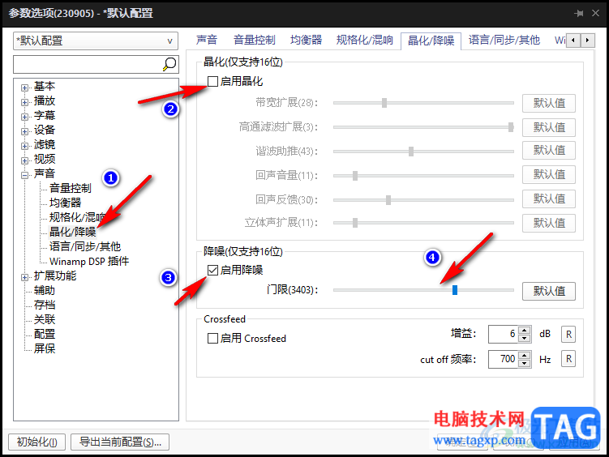Screen dimensions: 609x457
Task: Expand the 设备 tree node
Action: tap(25, 131)
